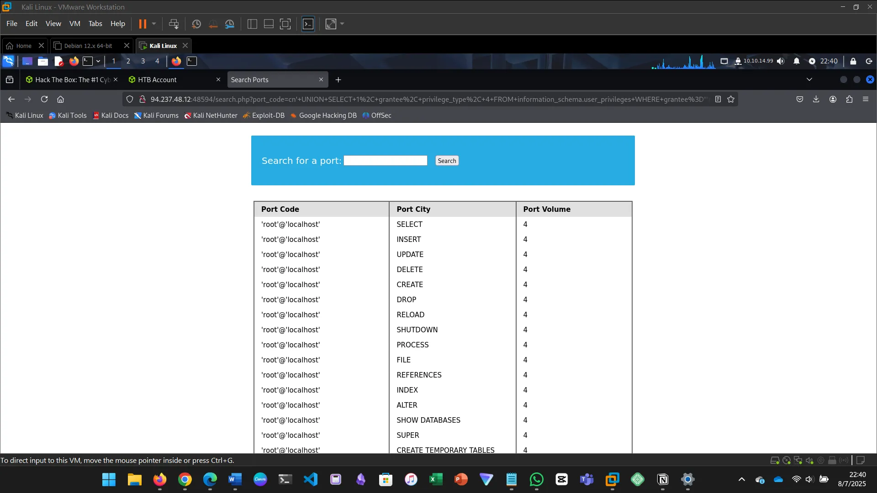Reload the current Firefox page
The image size is (877, 493).
click(x=44, y=99)
